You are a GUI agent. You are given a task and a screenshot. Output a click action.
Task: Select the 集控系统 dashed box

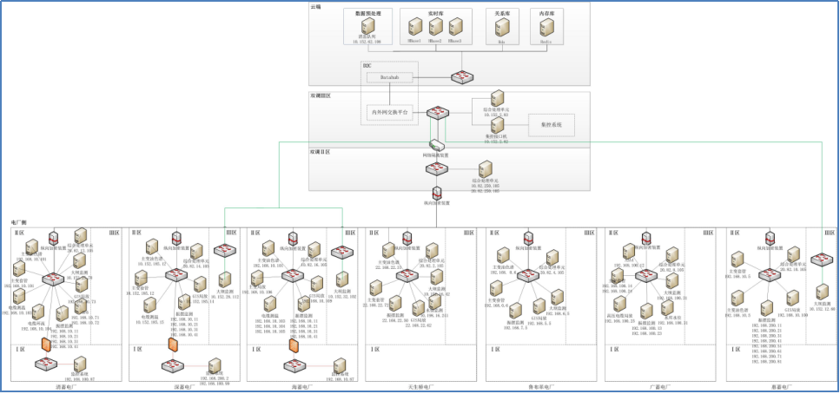(552, 125)
